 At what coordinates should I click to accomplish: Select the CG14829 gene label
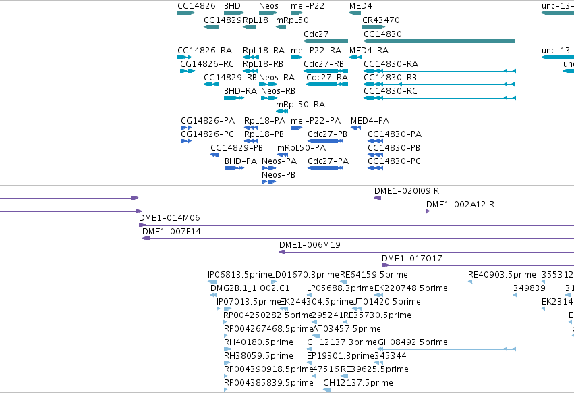click(223, 20)
